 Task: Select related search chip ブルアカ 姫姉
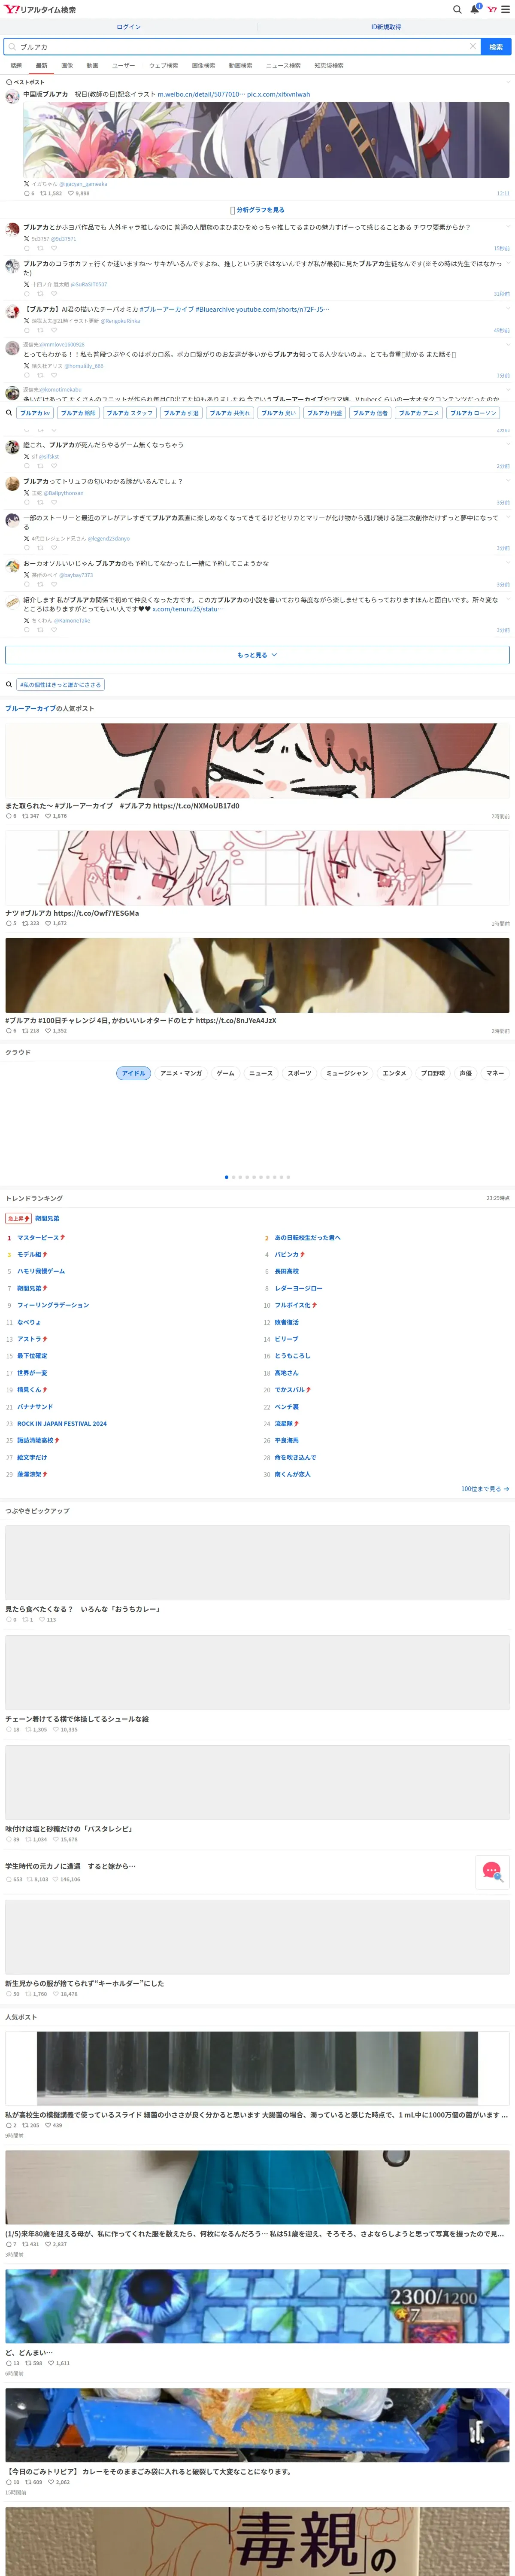78,412
